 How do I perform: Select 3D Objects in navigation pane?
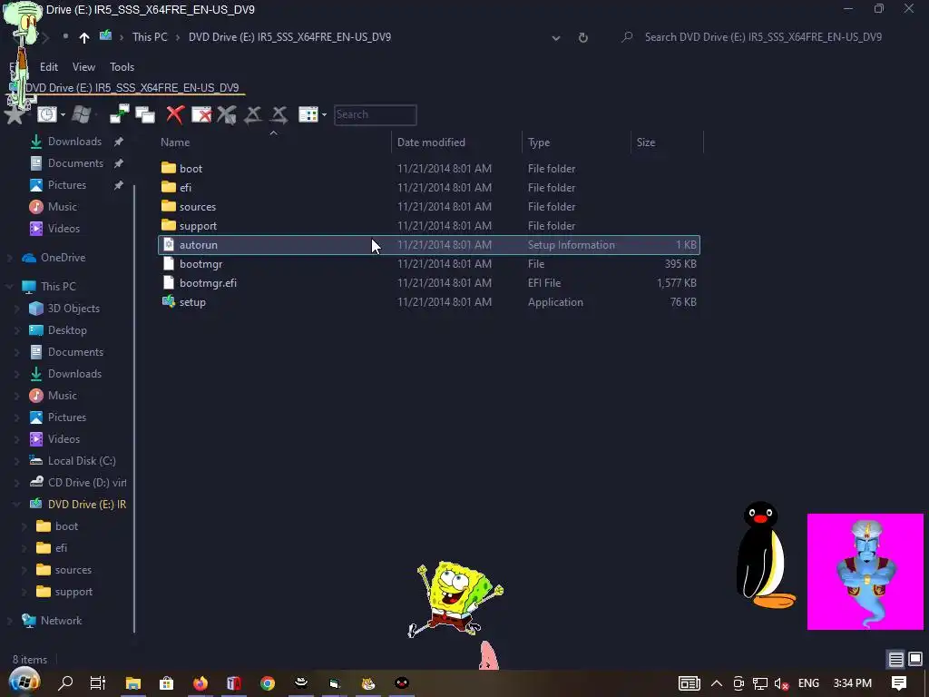tap(73, 309)
